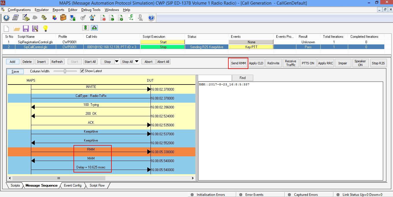
Task: Click the Receive Traffic button
Action: pyautogui.click(x=291, y=63)
